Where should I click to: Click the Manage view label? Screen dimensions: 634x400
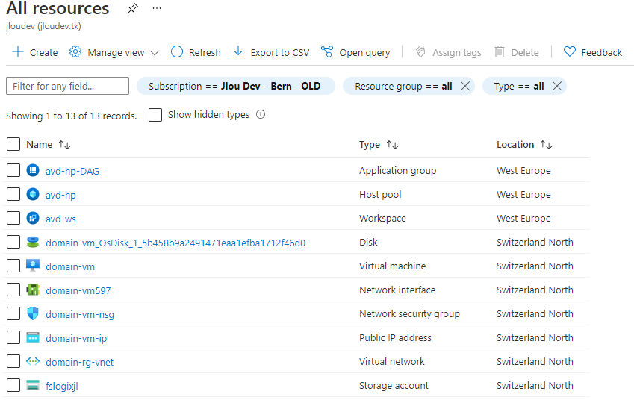click(116, 53)
